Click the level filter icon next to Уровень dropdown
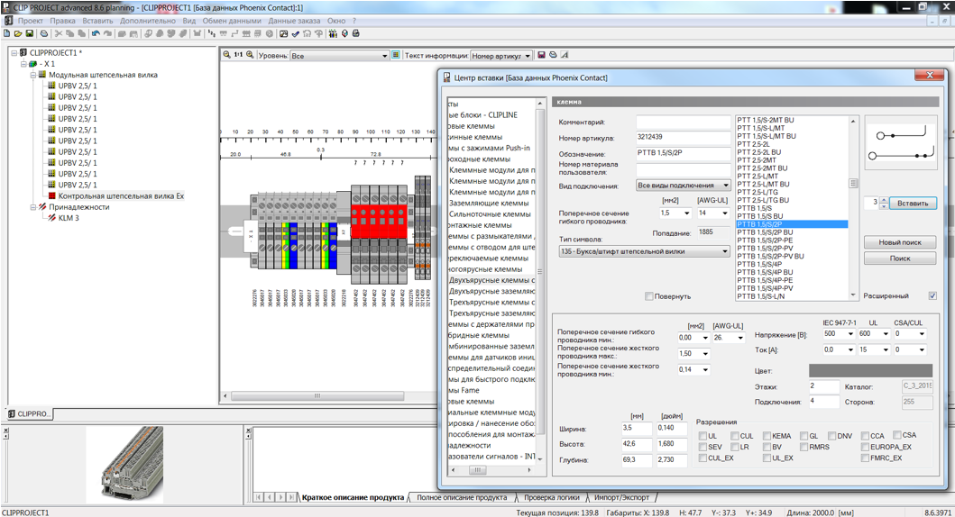The width and height of the screenshot is (955, 517). [395, 55]
